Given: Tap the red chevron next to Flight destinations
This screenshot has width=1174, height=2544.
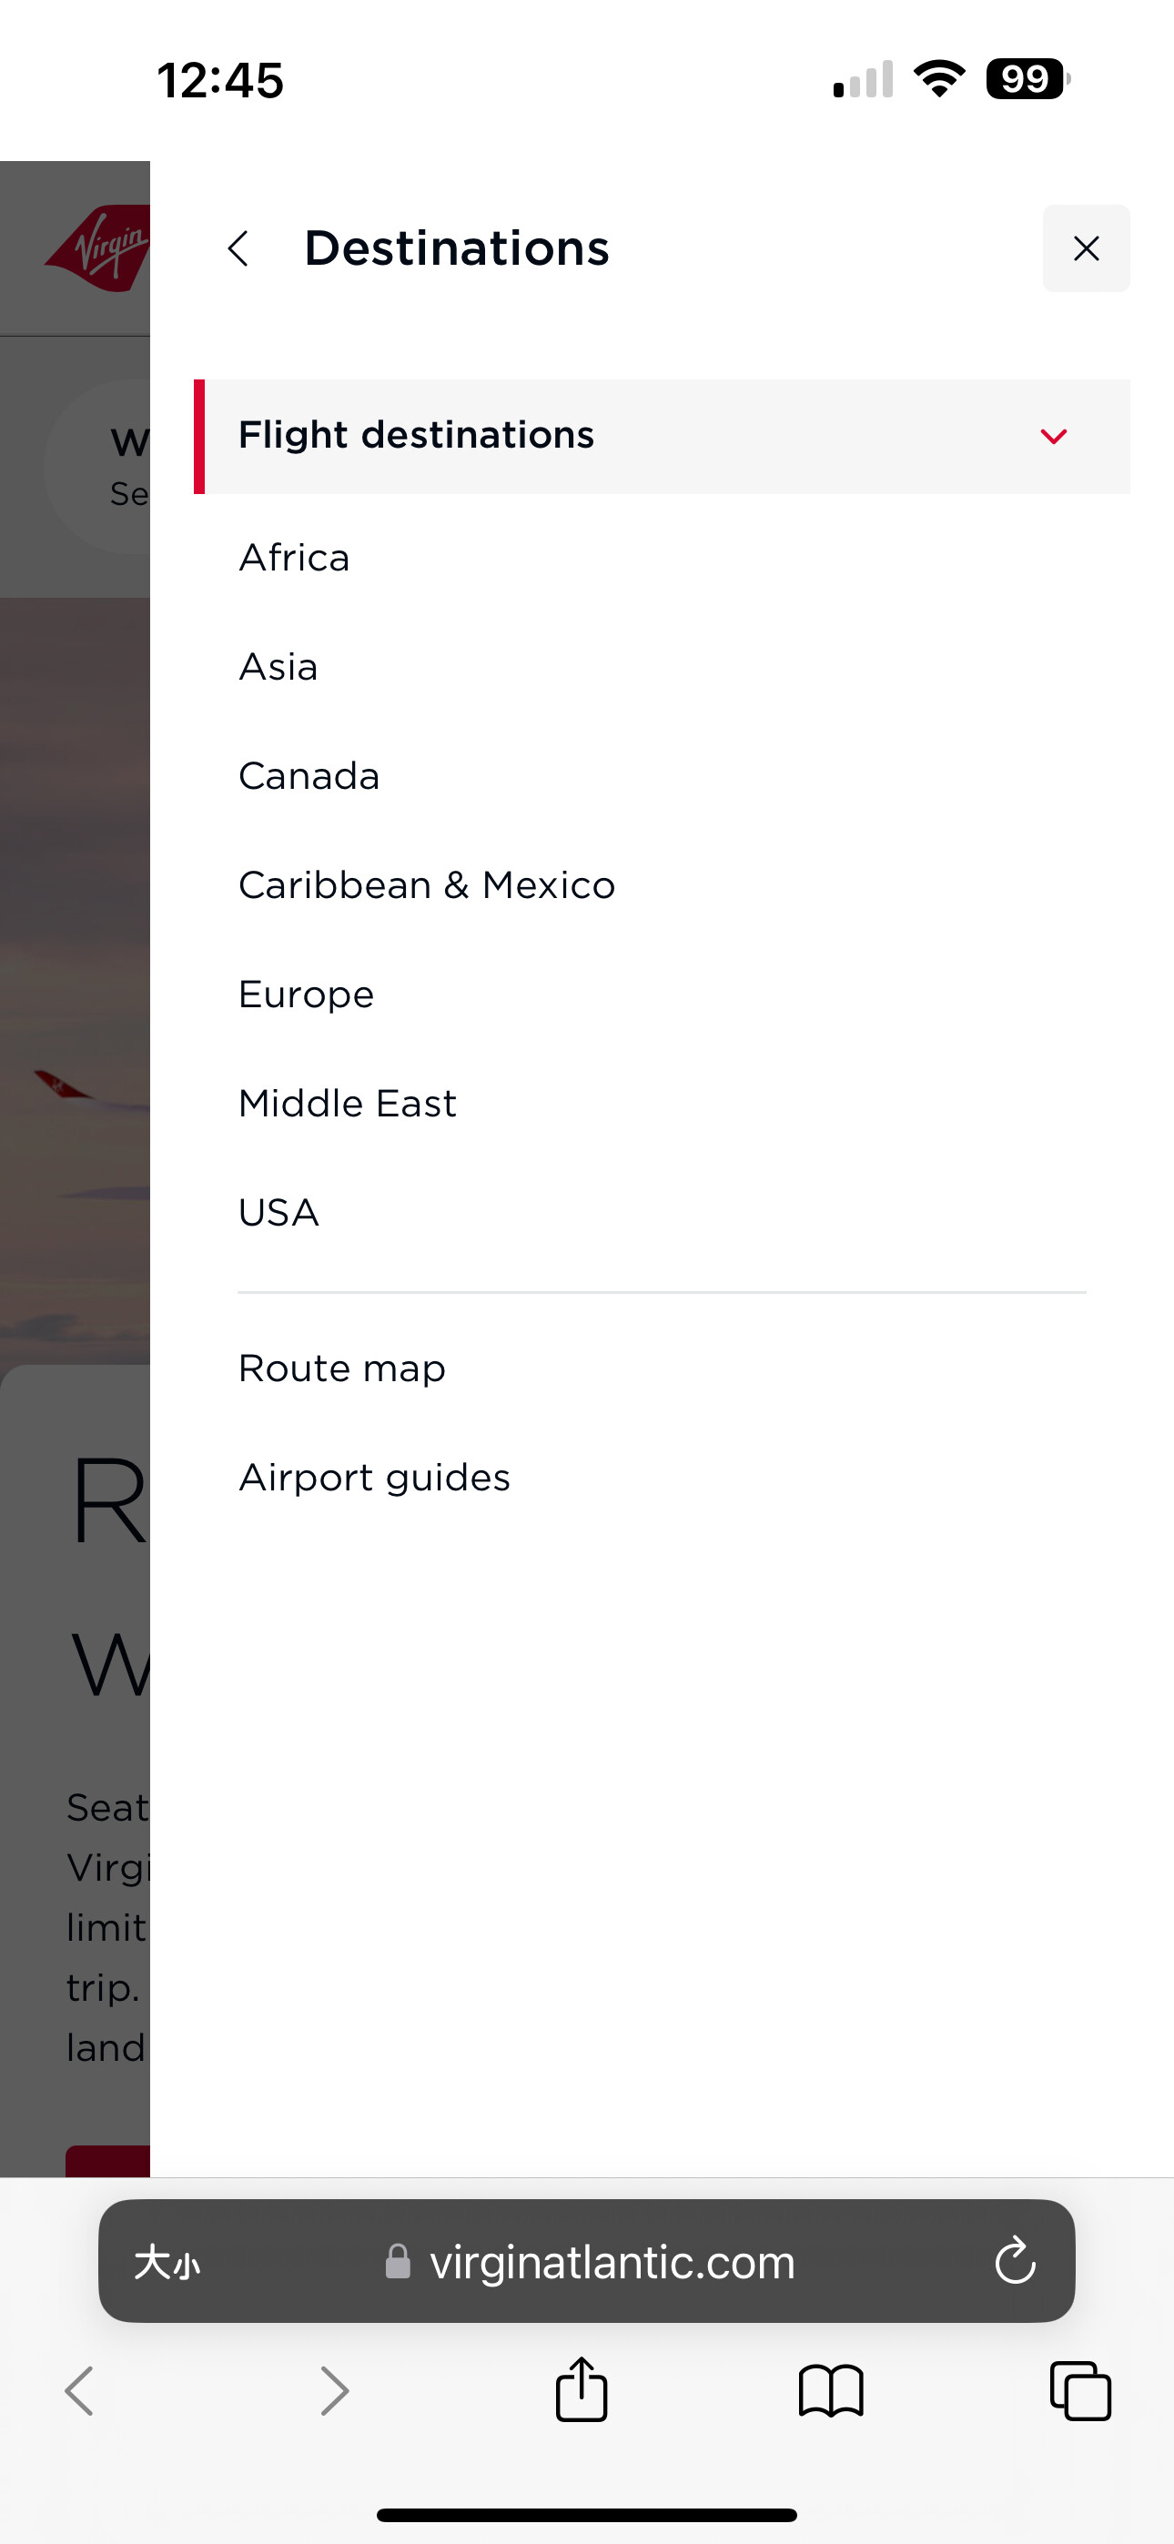Looking at the screenshot, I should (1054, 436).
